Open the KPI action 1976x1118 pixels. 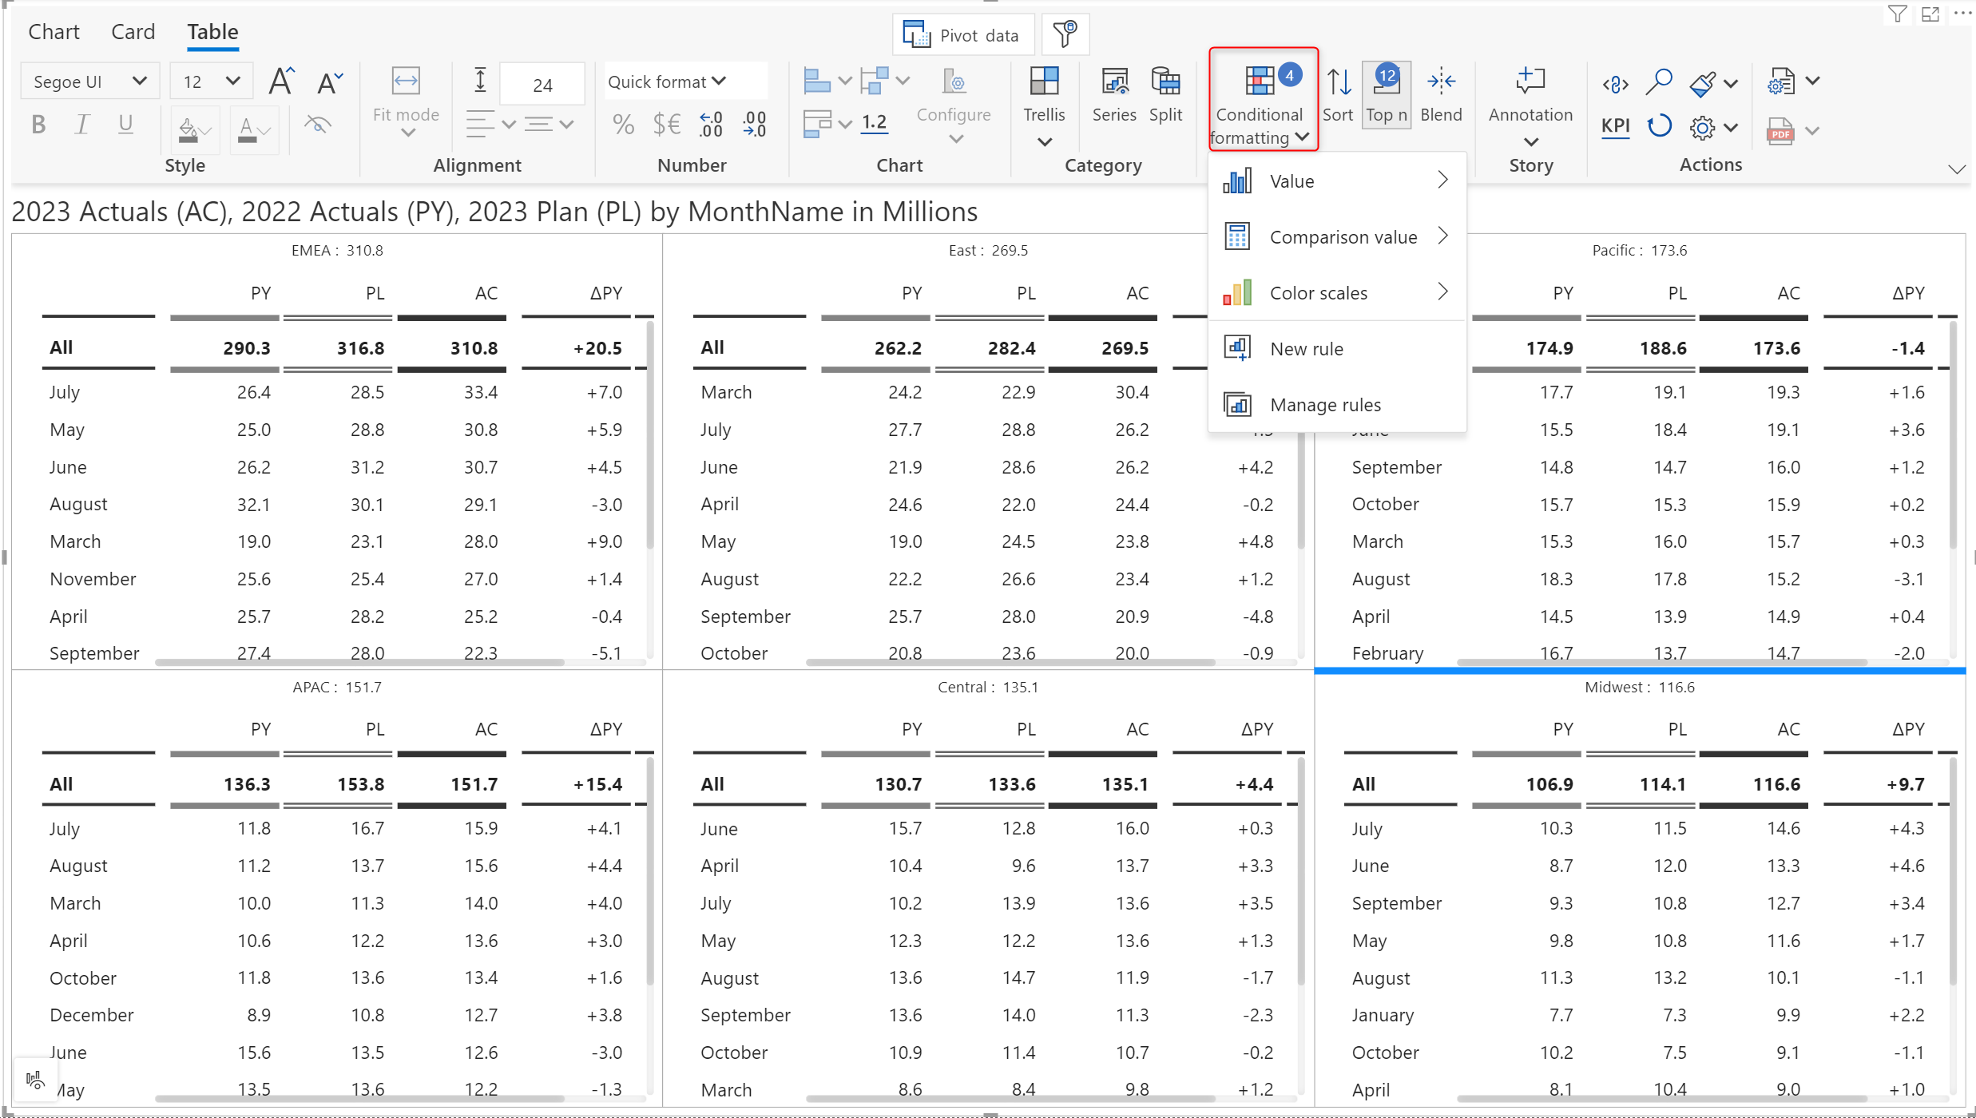[1615, 126]
